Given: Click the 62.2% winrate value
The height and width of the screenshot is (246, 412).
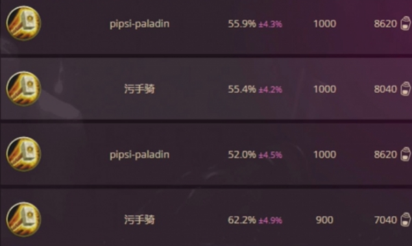Looking at the screenshot, I should (x=242, y=220).
